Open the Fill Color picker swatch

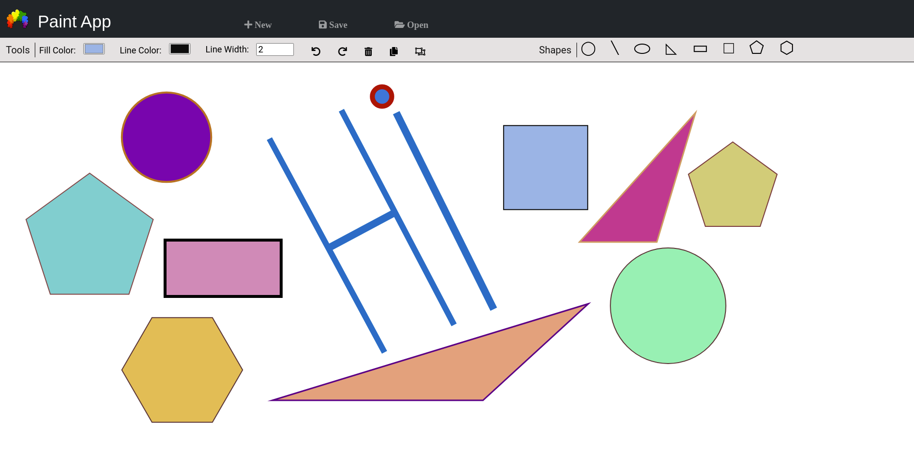point(94,49)
